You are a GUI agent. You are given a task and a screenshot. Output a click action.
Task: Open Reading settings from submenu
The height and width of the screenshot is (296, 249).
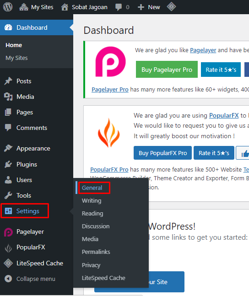[92, 214]
